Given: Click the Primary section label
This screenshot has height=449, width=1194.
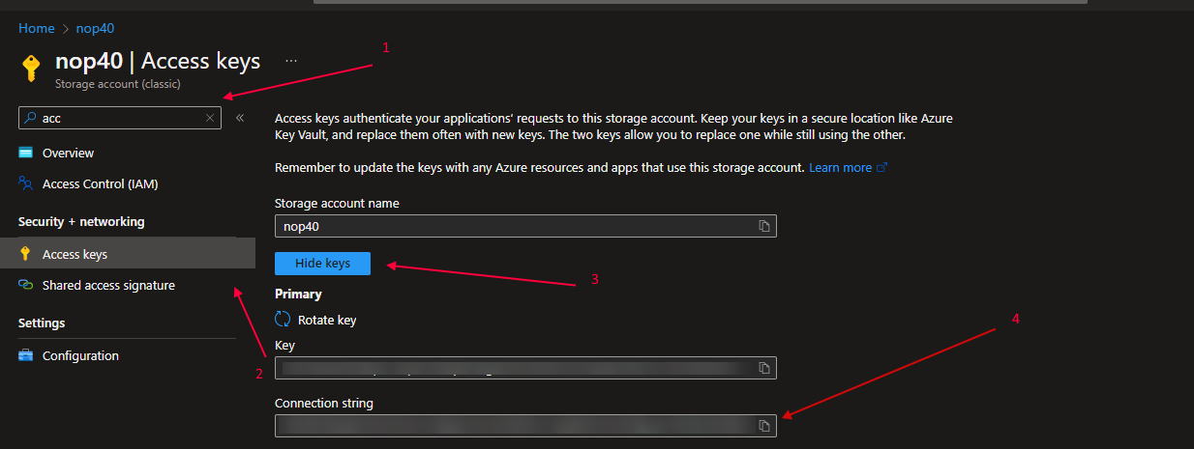Looking at the screenshot, I should (x=298, y=294).
